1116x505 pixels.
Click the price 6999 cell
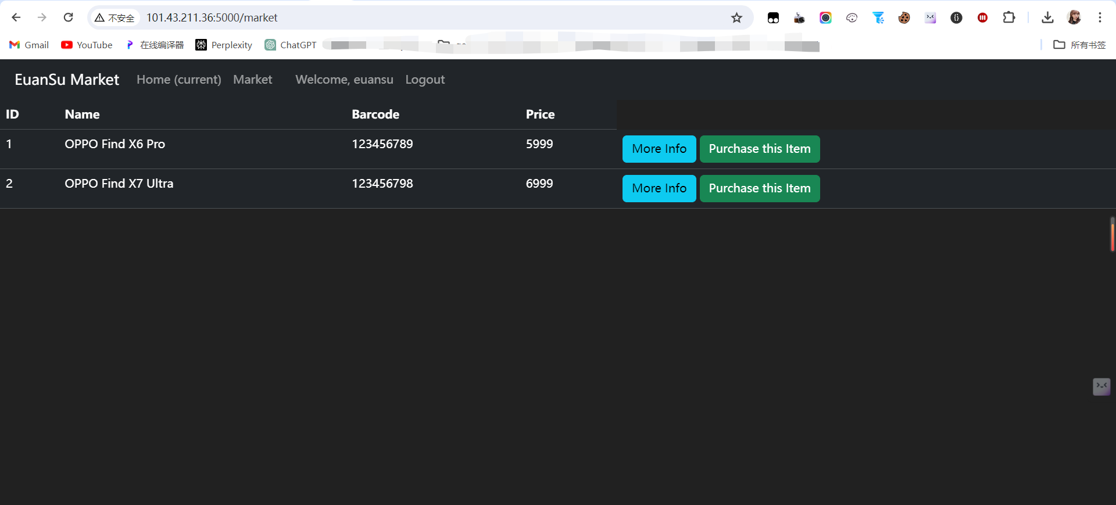coord(539,184)
